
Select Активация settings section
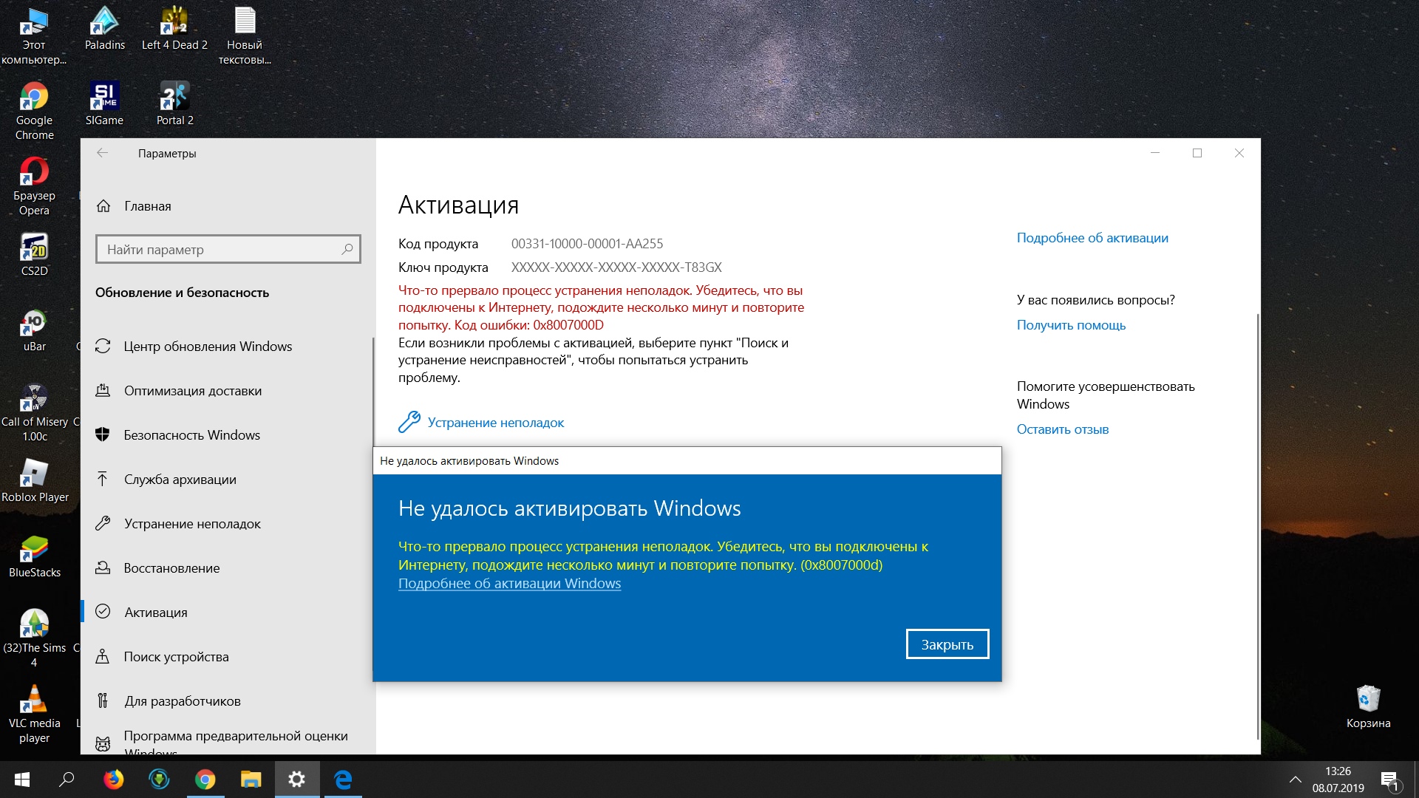click(155, 611)
